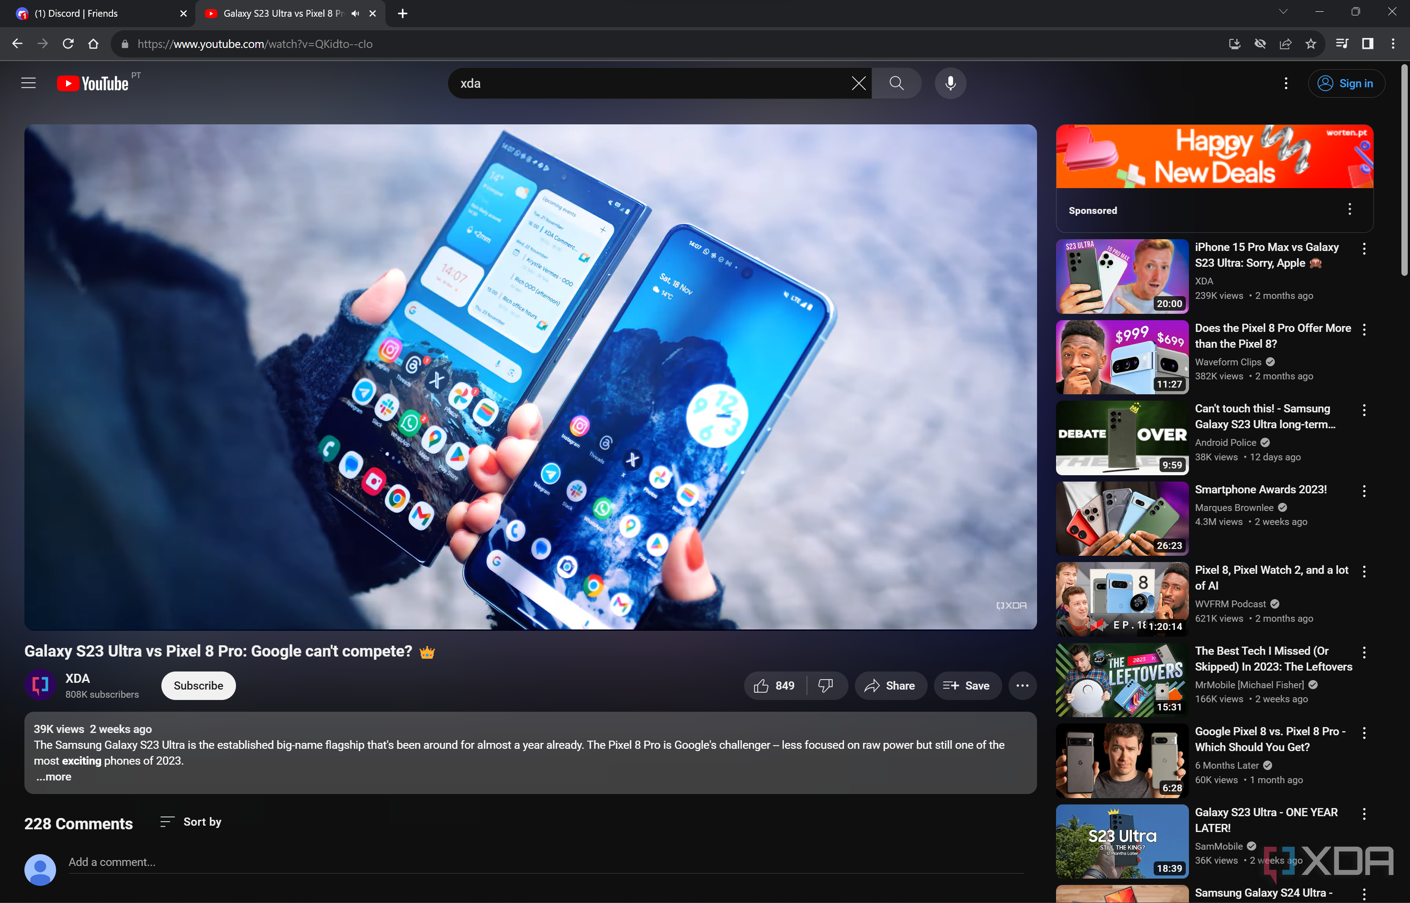Screen dimensions: 1410x903
Task: Click the eye-slash tracking icon in address bar
Action: 1260,44
